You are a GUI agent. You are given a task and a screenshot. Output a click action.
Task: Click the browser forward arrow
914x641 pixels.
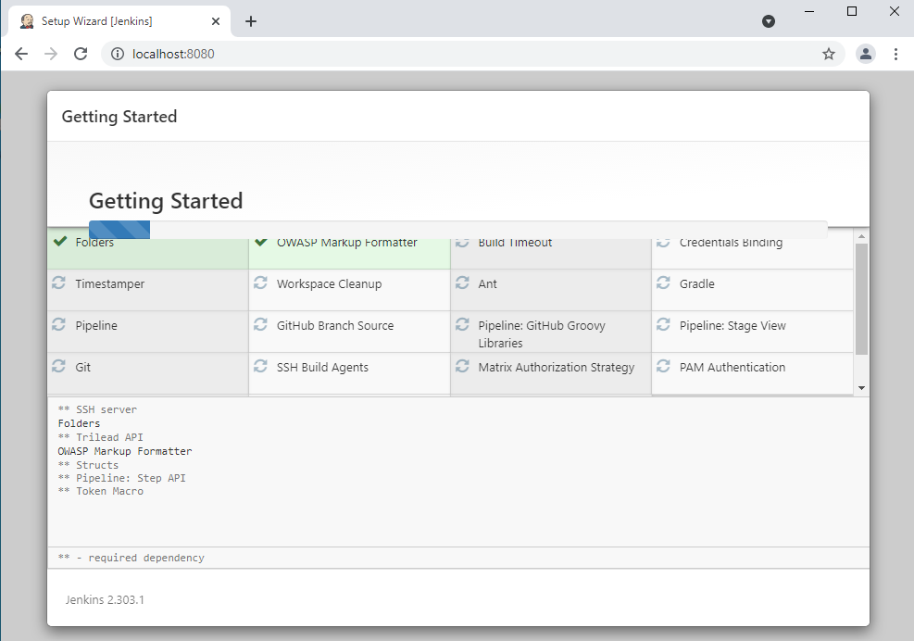click(x=51, y=54)
